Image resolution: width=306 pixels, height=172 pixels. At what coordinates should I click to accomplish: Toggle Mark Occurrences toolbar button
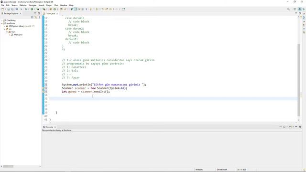(76, 9)
